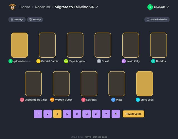
Task: Click the dog mascot logo
Action: click(x=12, y=7)
